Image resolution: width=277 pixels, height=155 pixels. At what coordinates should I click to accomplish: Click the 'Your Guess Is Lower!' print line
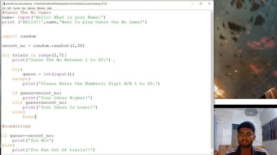click(60, 107)
